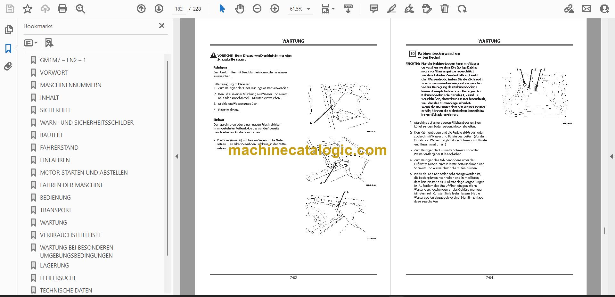Open page fit options dropdown
The image size is (615, 297).
point(328,9)
